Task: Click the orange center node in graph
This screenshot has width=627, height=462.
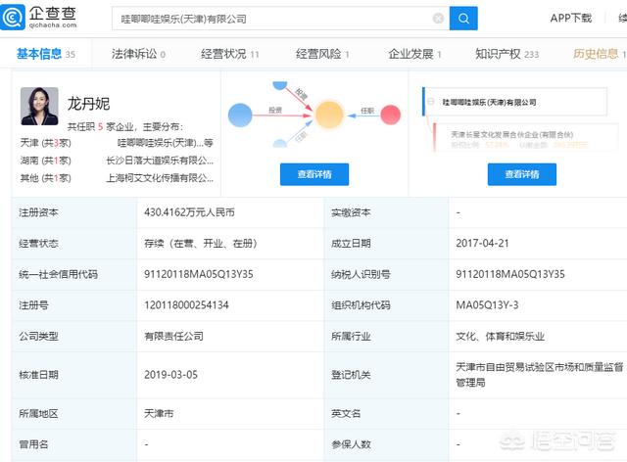Action: coord(329,115)
